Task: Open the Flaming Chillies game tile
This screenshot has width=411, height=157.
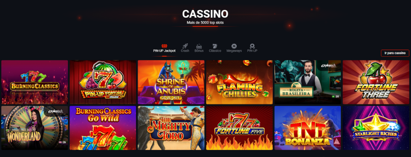Action: (240, 82)
